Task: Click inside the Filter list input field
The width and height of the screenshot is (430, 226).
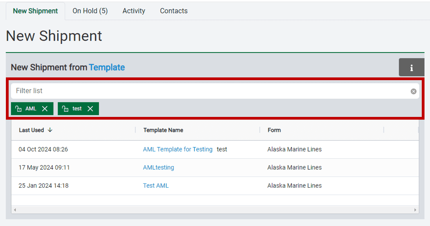Action: 157,91
